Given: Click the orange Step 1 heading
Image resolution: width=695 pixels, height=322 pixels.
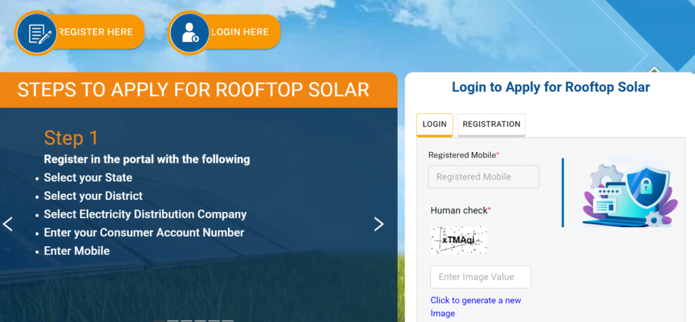Looking at the screenshot, I should point(71,138).
